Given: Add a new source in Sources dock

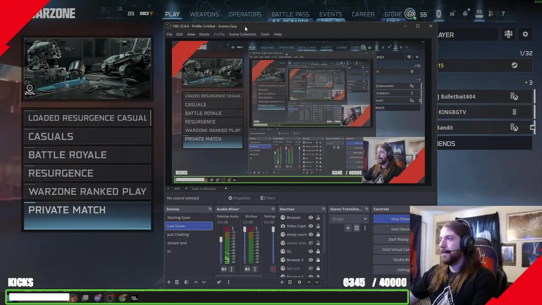Looking at the screenshot, I should pos(282,282).
